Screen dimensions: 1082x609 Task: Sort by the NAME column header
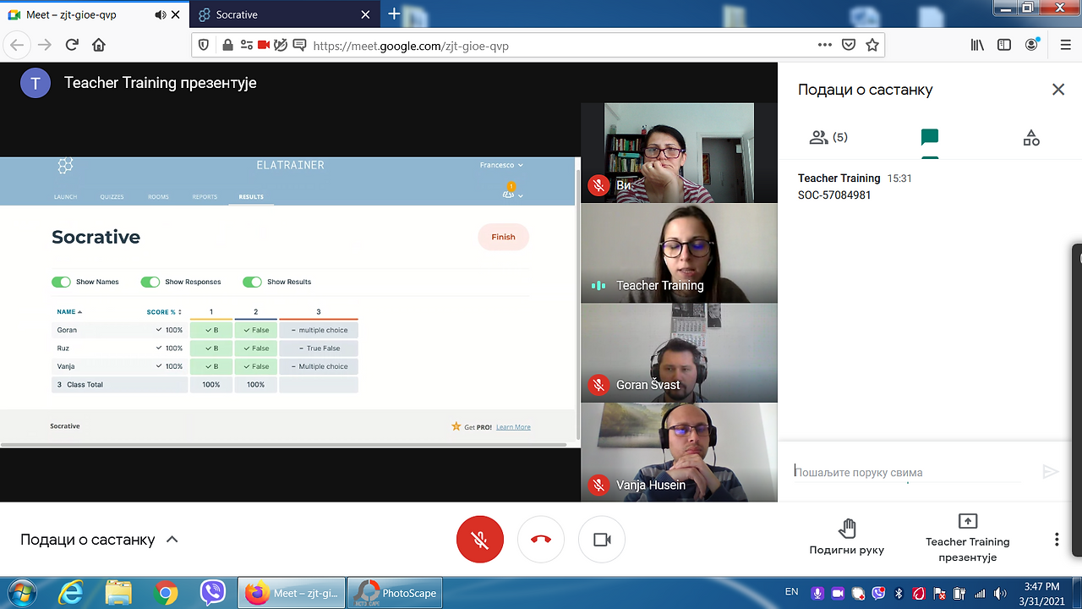pos(69,312)
